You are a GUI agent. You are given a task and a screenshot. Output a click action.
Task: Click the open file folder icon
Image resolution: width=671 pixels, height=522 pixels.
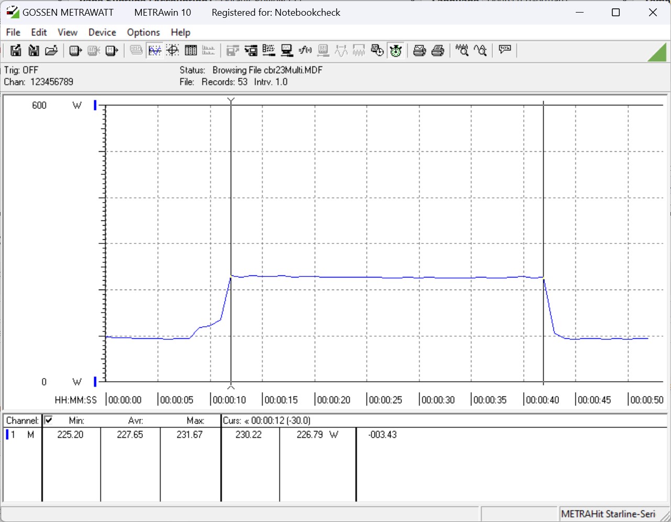(51, 50)
